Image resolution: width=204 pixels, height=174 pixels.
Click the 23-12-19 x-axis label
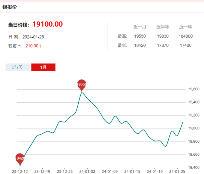pos(42,172)
